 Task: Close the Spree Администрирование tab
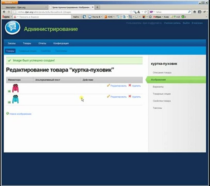click(x=92, y=7)
